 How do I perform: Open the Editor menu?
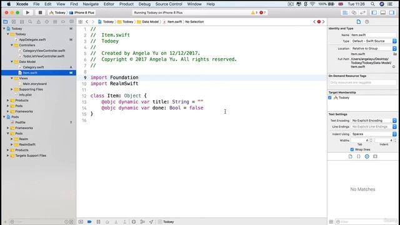(109, 4)
